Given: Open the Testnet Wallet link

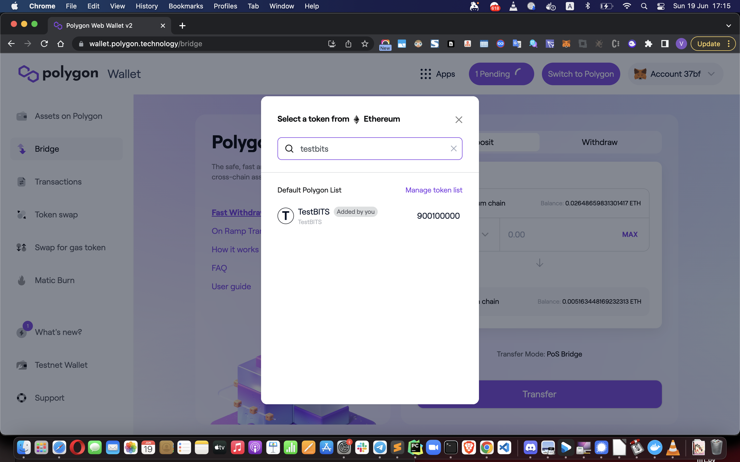Looking at the screenshot, I should coord(61,365).
